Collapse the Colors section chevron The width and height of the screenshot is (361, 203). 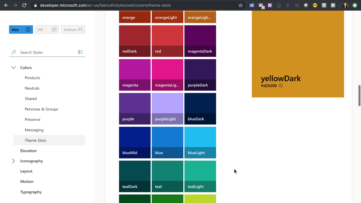click(x=14, y=67)
